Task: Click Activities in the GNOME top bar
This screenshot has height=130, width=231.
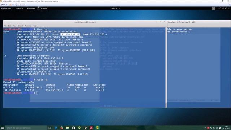Action: tap(31, 8)
